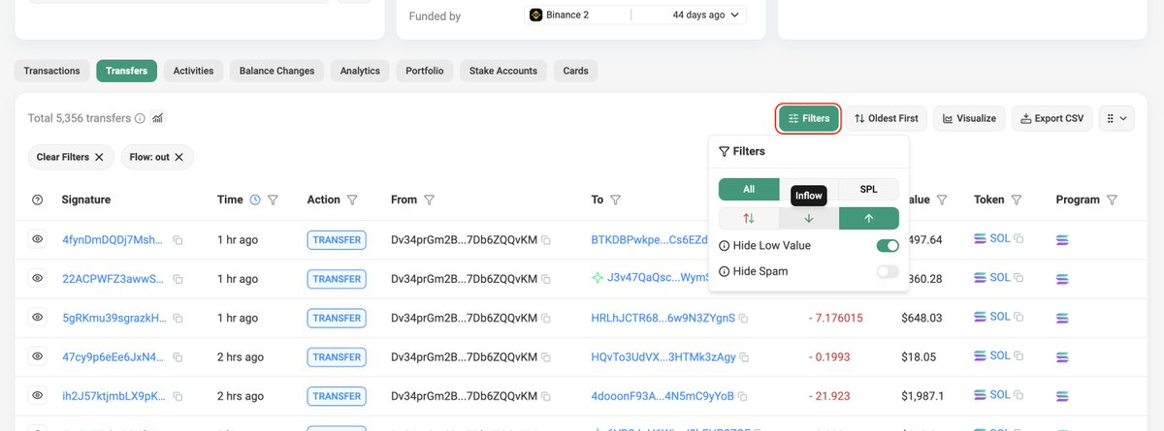View details eye for the 22ACPWFZ3awwS row

pos(38,279)
